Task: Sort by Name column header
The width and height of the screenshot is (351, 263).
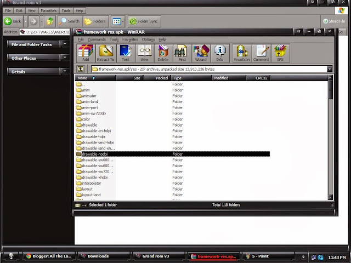Action: point(95,78)
